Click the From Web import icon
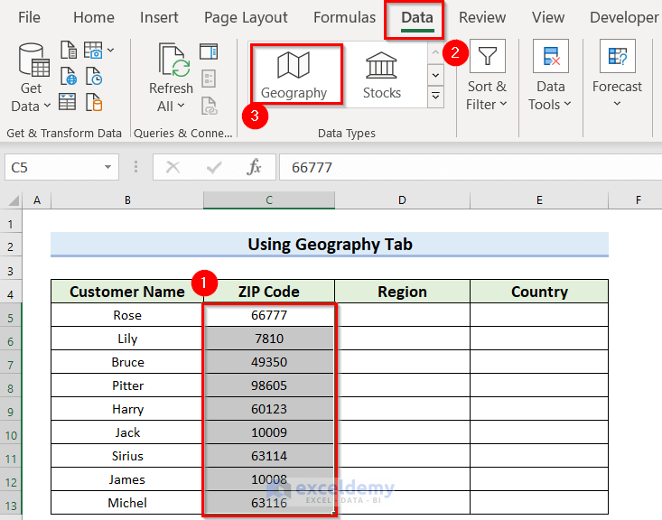This screenshot has width=662, height=520. pyautogui.click(x=69, y=76)
